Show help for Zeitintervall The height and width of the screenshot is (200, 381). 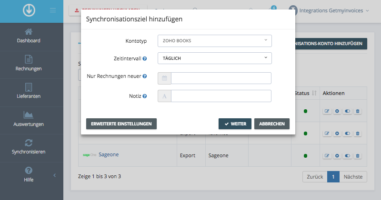(x=145, y=58)
